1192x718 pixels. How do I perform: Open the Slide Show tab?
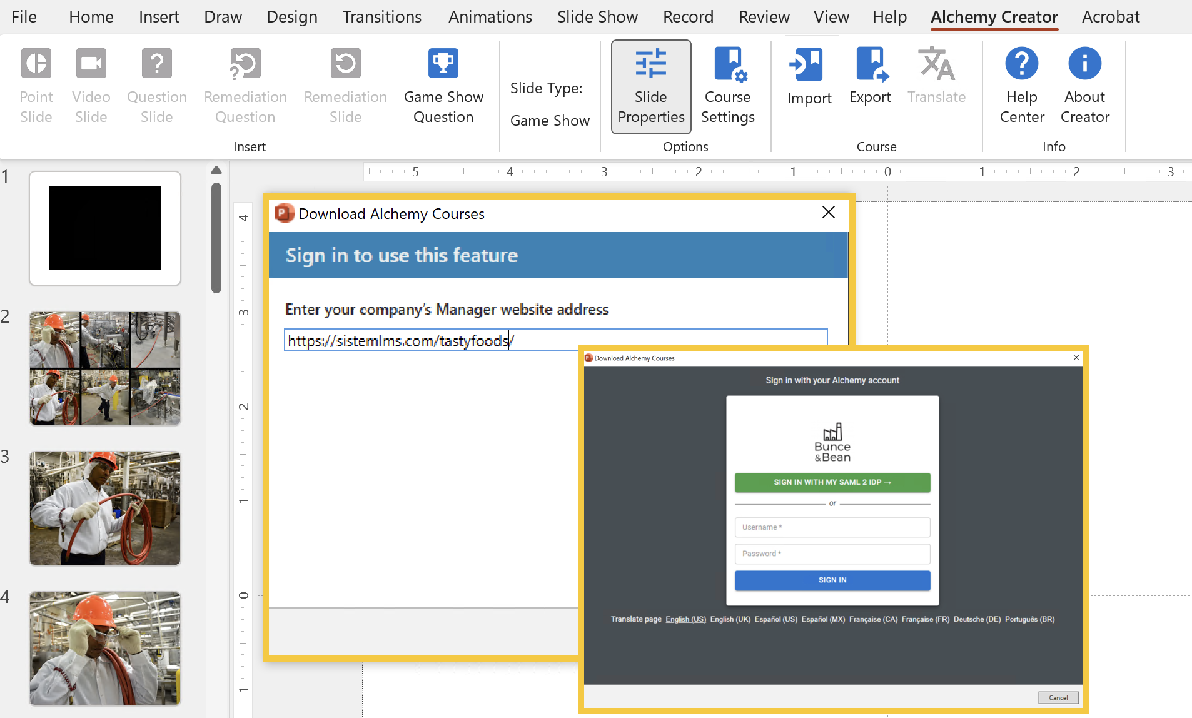coord(597,17)
